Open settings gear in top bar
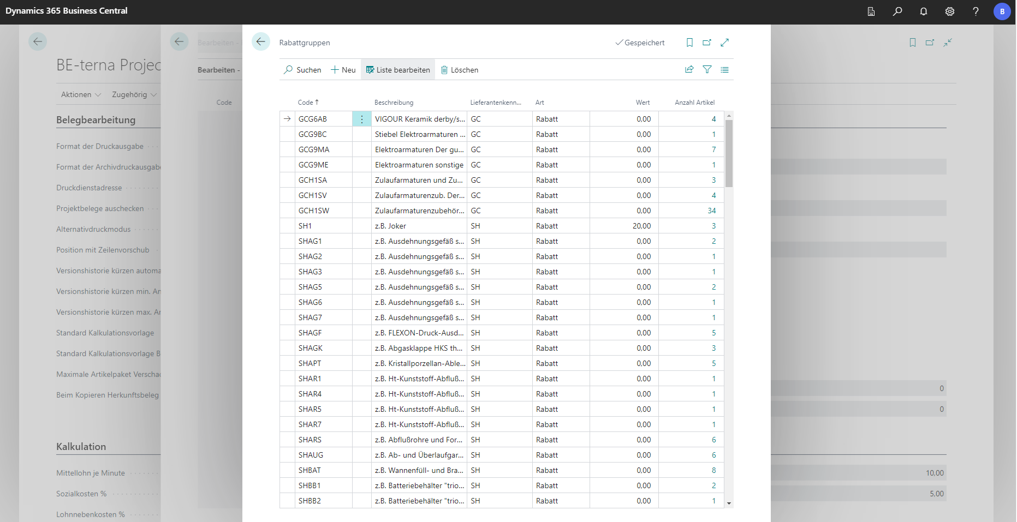Viewport: 1017px width, 522px height. pyautogui.click(x=950, y=11)
